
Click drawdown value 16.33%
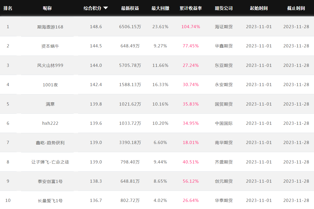pyautogui.click(x=160, y=84)
